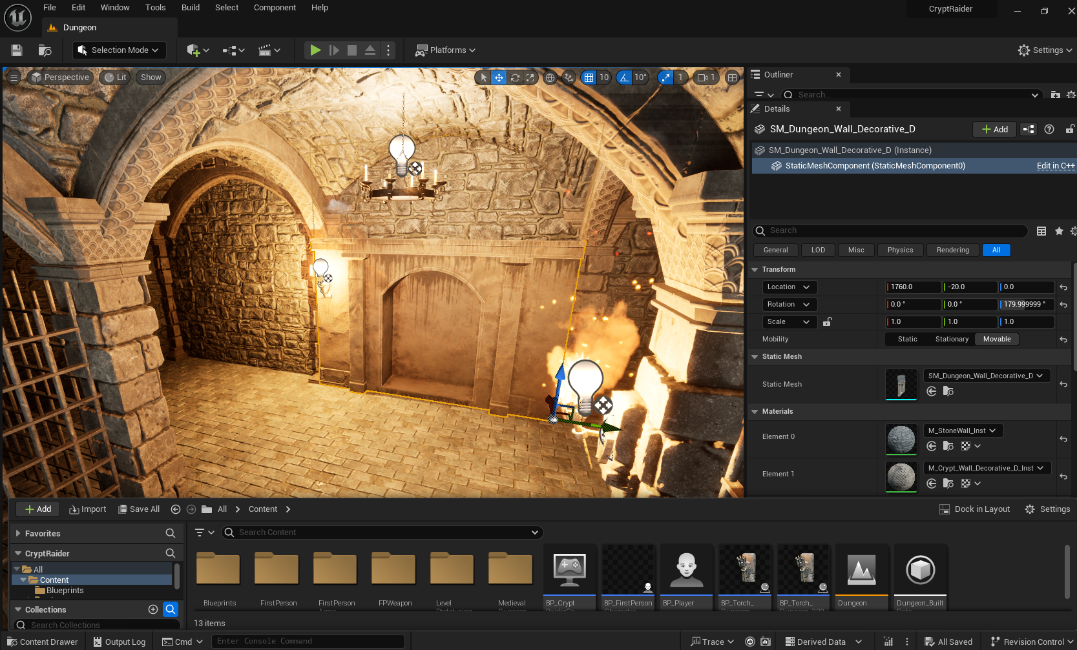
Task: Click the Stop simulation button
Action: pyautogui.click(x=352, y=50)
